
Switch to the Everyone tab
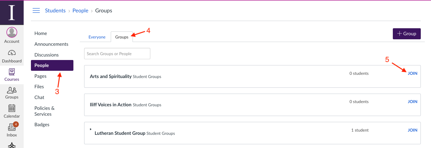[x=97, y=37]
